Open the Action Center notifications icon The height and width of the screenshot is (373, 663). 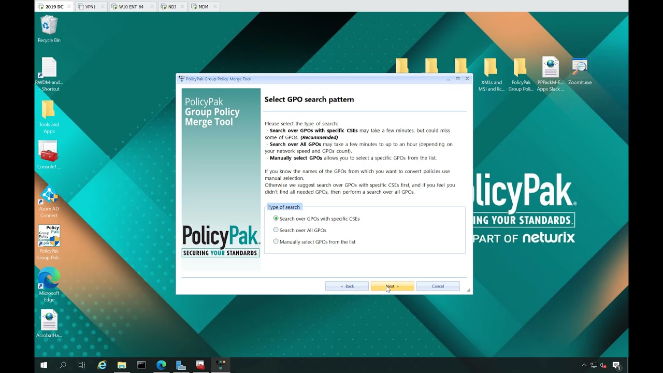coord(616,365)
